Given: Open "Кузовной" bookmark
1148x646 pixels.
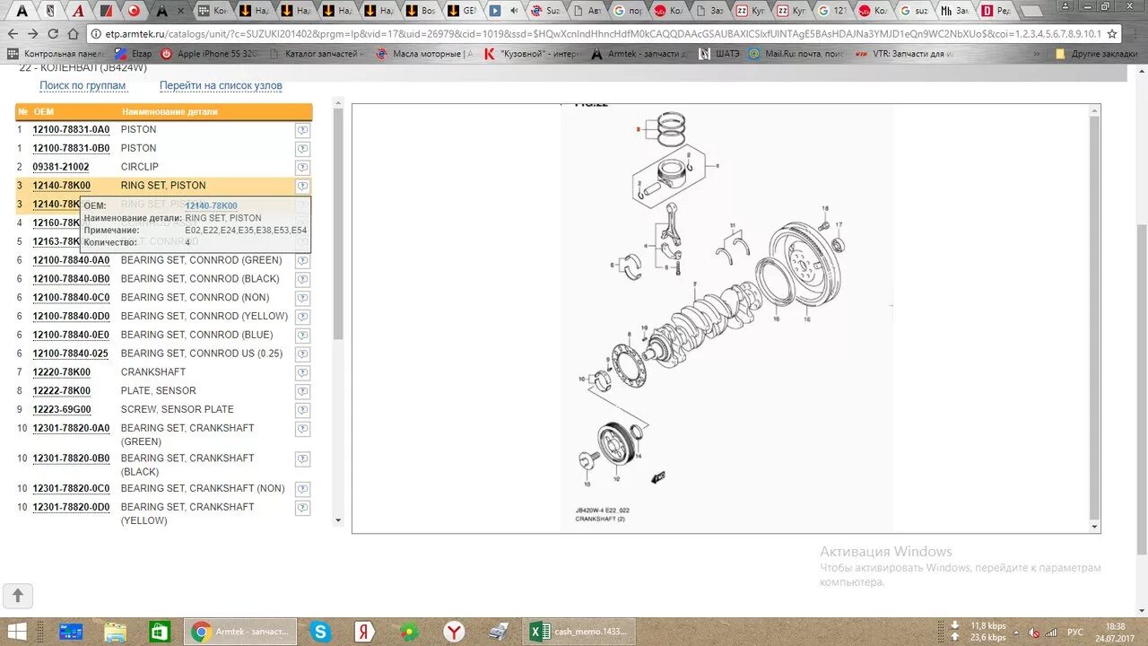Looking at the screenshot, I should point(531,54).
